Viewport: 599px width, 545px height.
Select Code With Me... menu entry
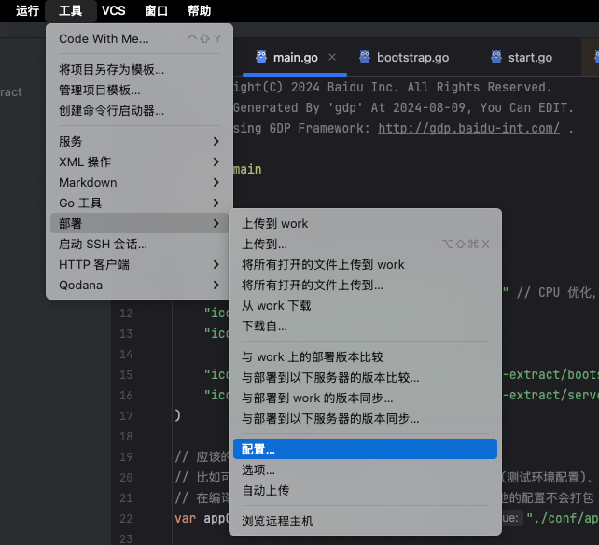click(139, 38)
